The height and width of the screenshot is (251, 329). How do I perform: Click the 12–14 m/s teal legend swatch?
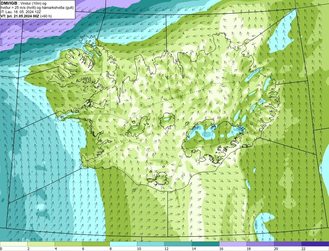click(x=178, y=244)
